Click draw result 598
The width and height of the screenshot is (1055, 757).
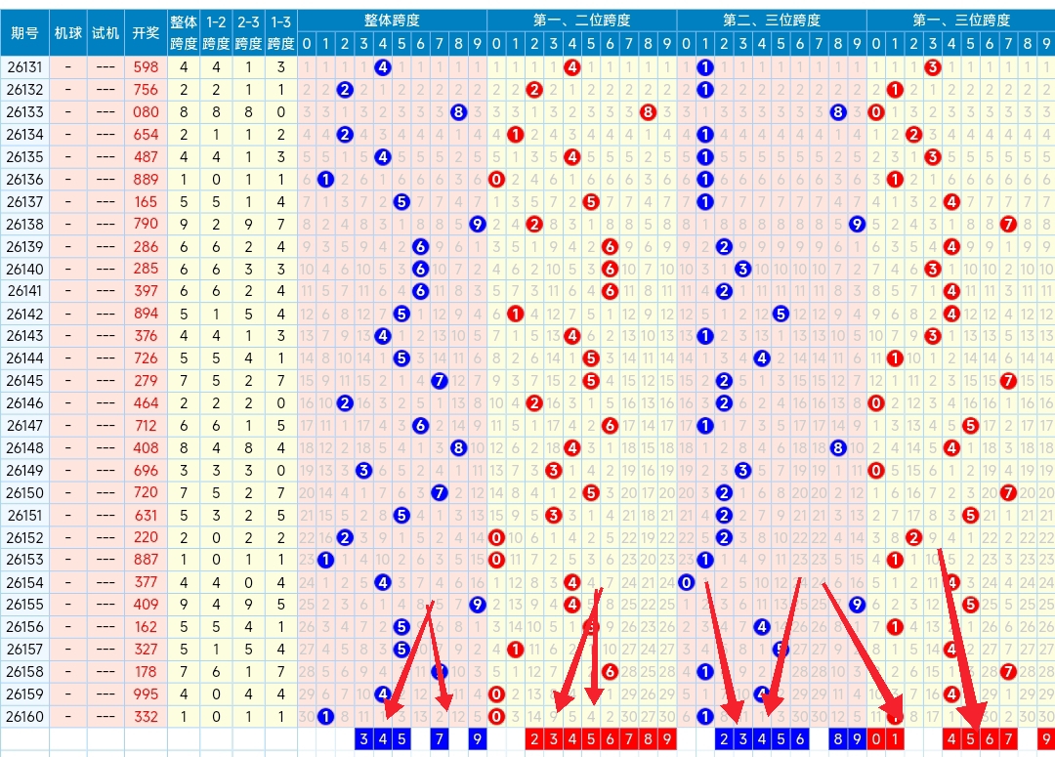pos(146,67)
